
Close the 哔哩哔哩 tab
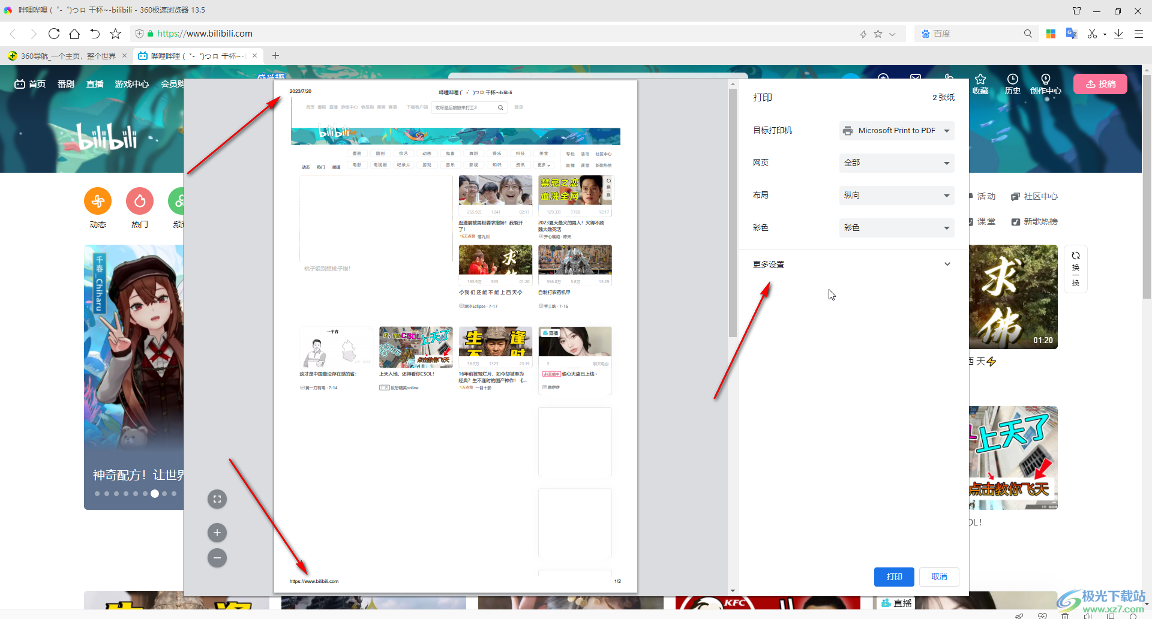click(x=254, y=56)
